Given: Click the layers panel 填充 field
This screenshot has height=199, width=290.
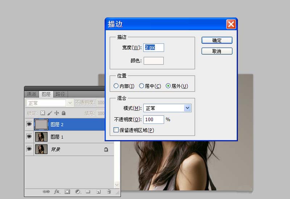Looking at the screenshot, I should 101,113.
